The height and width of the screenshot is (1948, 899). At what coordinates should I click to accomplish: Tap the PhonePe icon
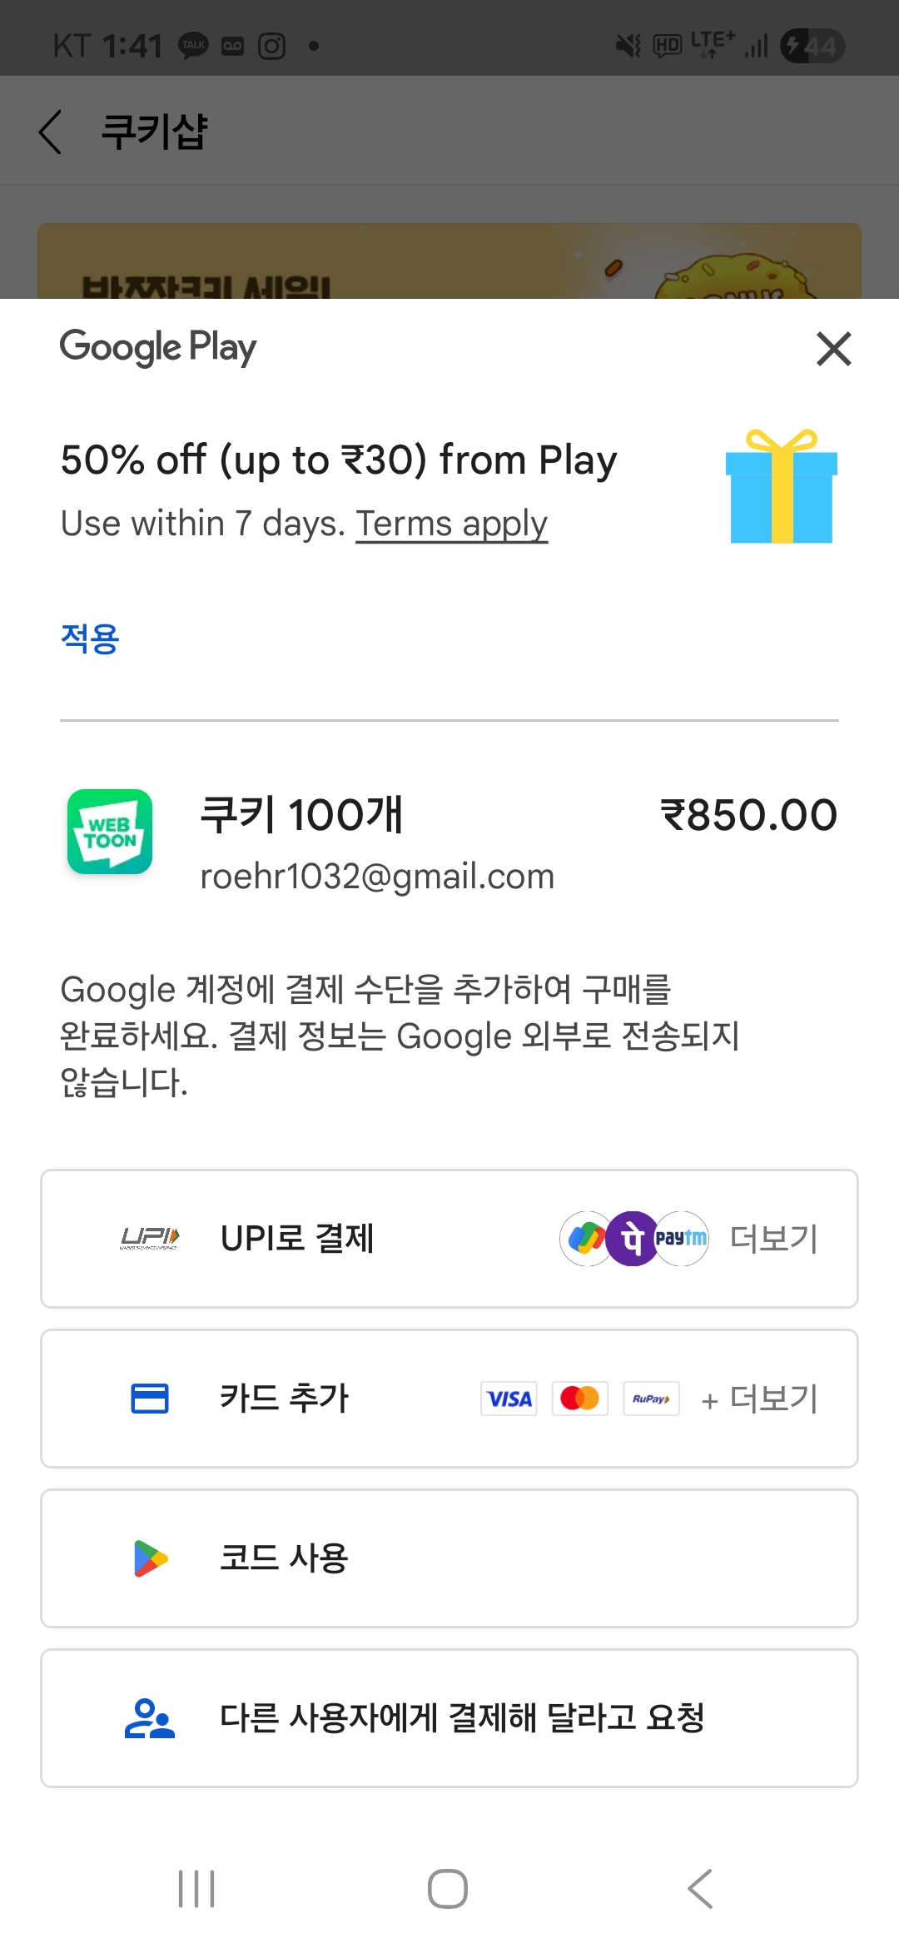point(633,1239)
